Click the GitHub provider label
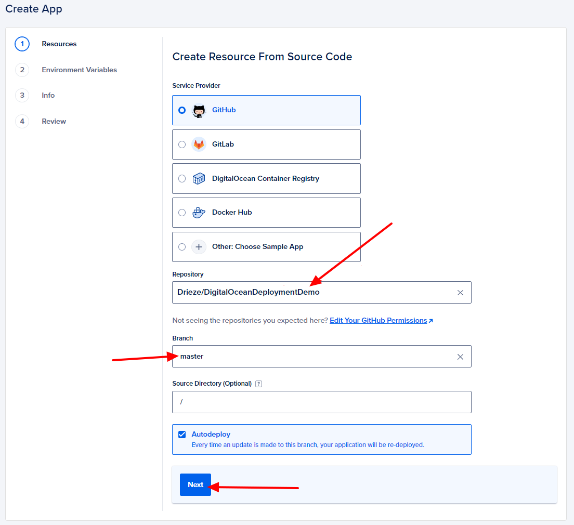574x525 pixels. click(x=224, y=110)
